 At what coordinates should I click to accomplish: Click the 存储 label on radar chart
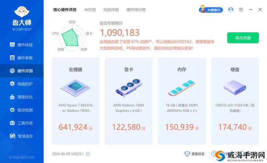60,50
